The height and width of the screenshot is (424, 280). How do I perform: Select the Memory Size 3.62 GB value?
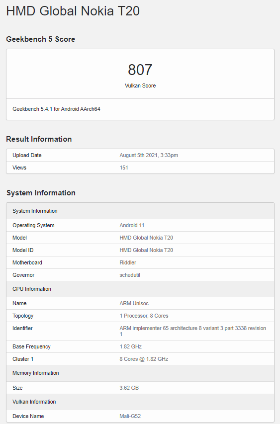click(x=129, y=388)
